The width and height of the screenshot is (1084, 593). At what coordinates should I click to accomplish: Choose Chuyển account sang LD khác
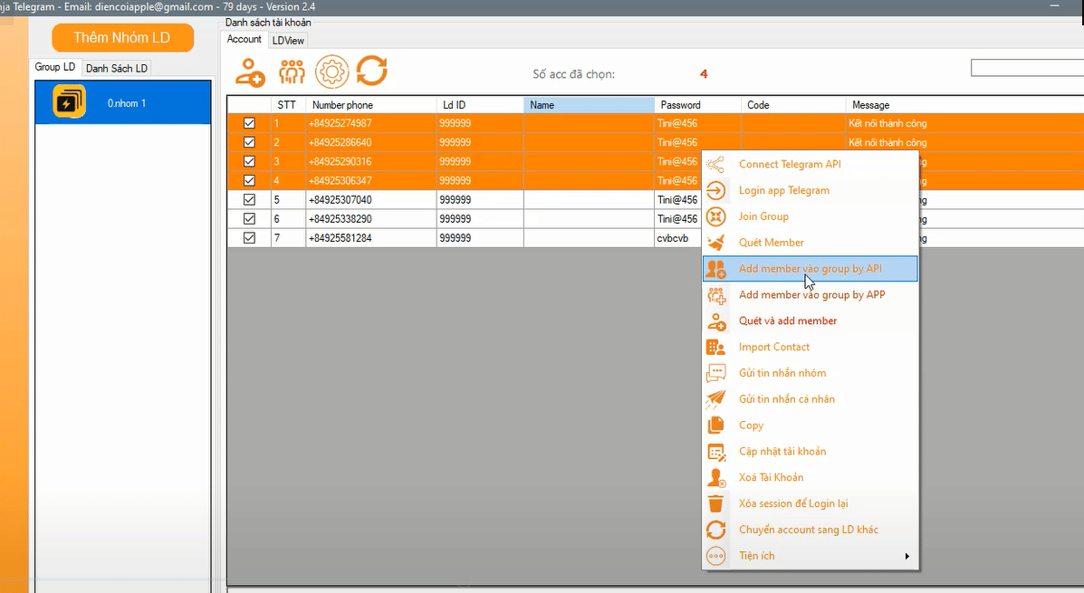tap(811, 530)
